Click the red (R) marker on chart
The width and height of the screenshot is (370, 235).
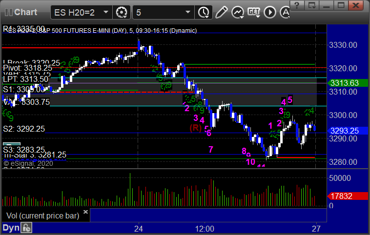[196, 128]
